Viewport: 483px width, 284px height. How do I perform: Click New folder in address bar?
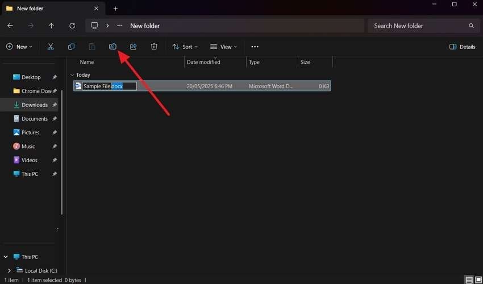[x=145, y=26]
